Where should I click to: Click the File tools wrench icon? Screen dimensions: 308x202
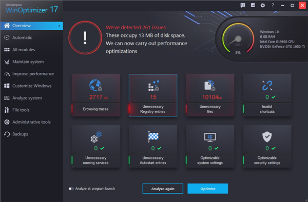coord(7,110)
